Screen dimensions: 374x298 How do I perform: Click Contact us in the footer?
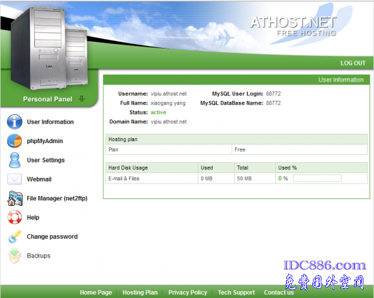[279, 292]
